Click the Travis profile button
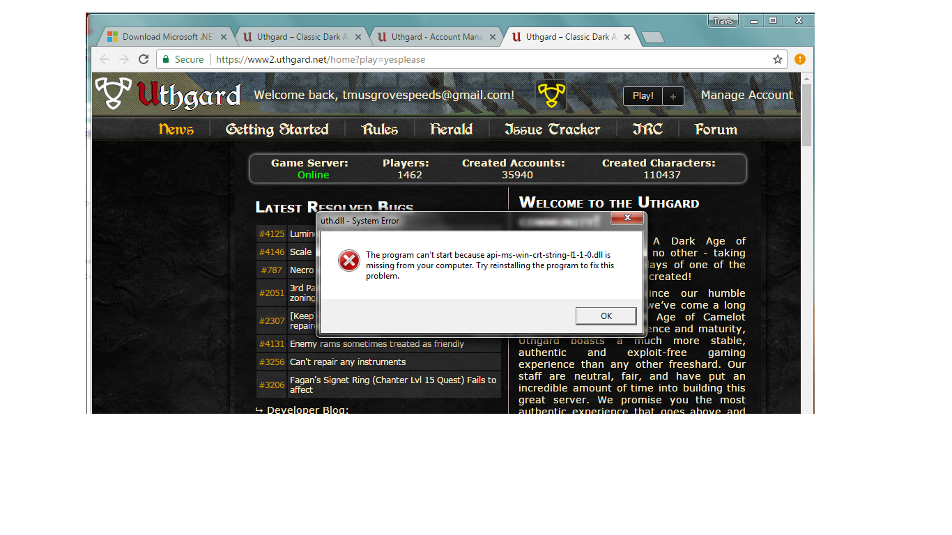 coord(724,21)
